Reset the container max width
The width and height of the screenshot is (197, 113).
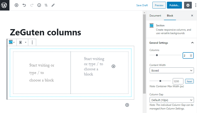[189, 81]
